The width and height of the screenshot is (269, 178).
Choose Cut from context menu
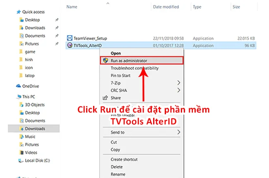point(114,142)
